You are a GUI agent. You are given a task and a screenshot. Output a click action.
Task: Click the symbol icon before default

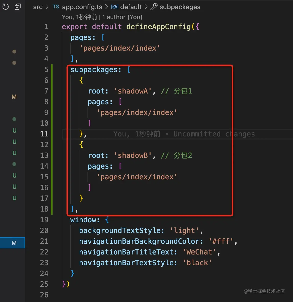[x=114, y=7]
